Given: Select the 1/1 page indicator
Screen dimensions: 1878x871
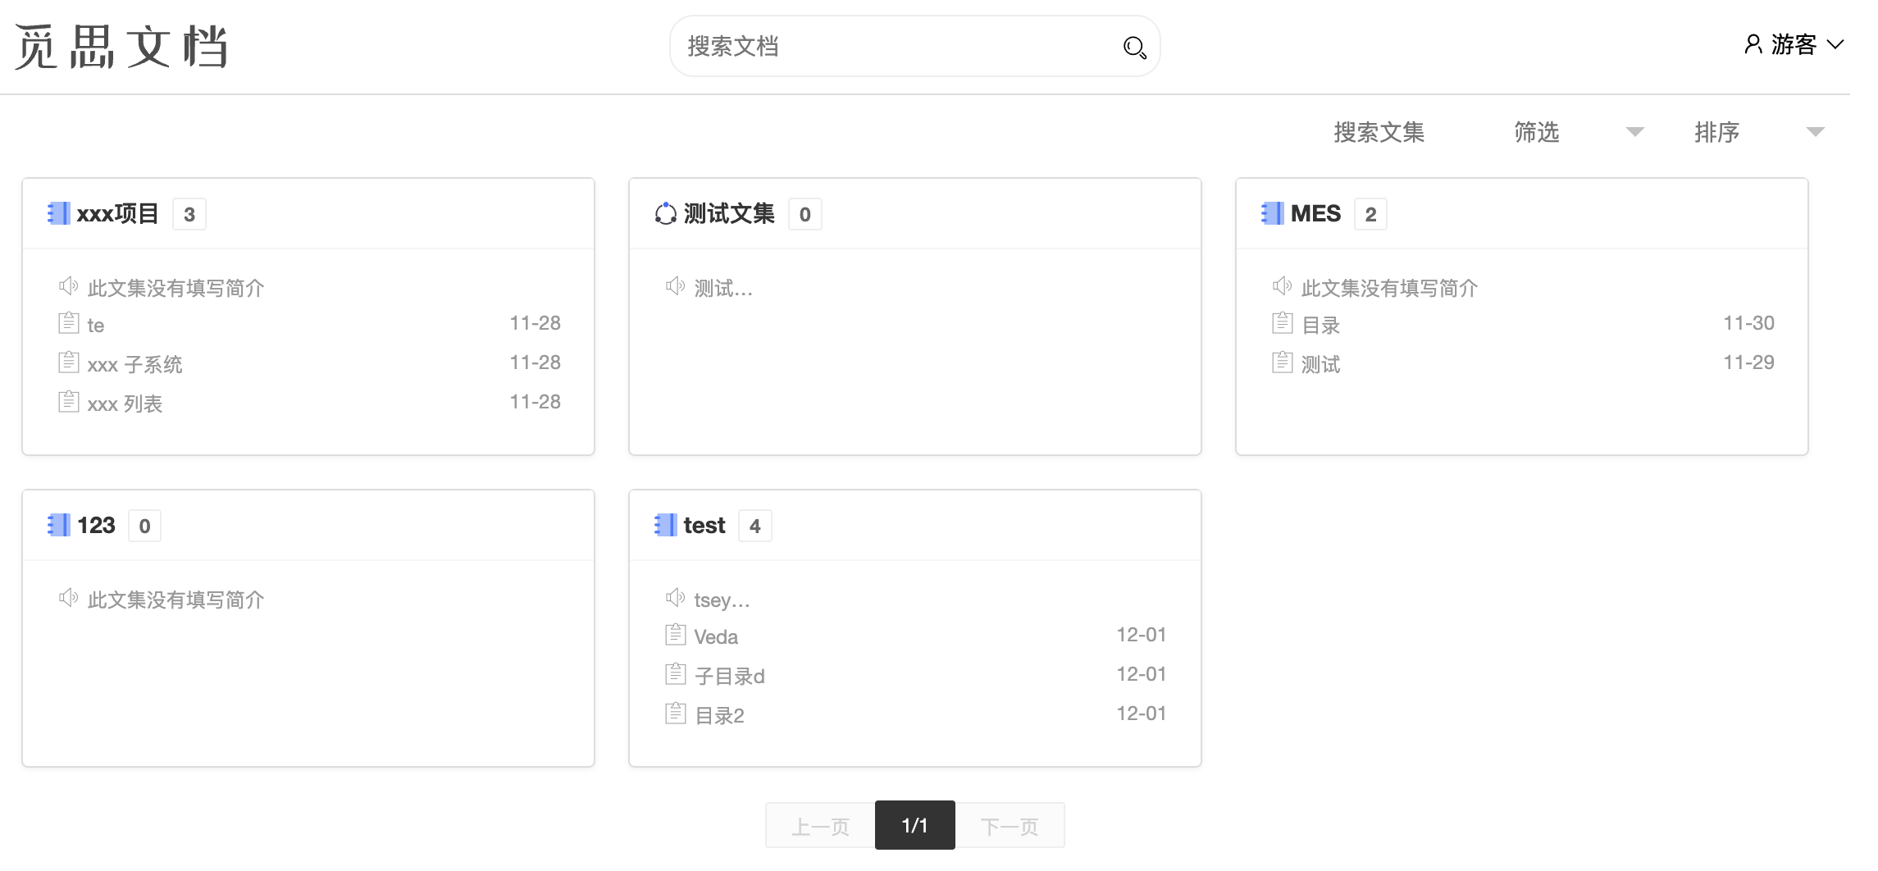Looking at the screenshot, I should click(915, 825).
